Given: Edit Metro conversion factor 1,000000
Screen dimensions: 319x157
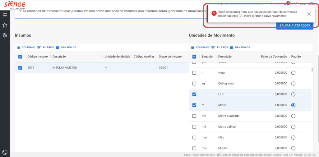Looking at the screenshot, I should (281, 105).
